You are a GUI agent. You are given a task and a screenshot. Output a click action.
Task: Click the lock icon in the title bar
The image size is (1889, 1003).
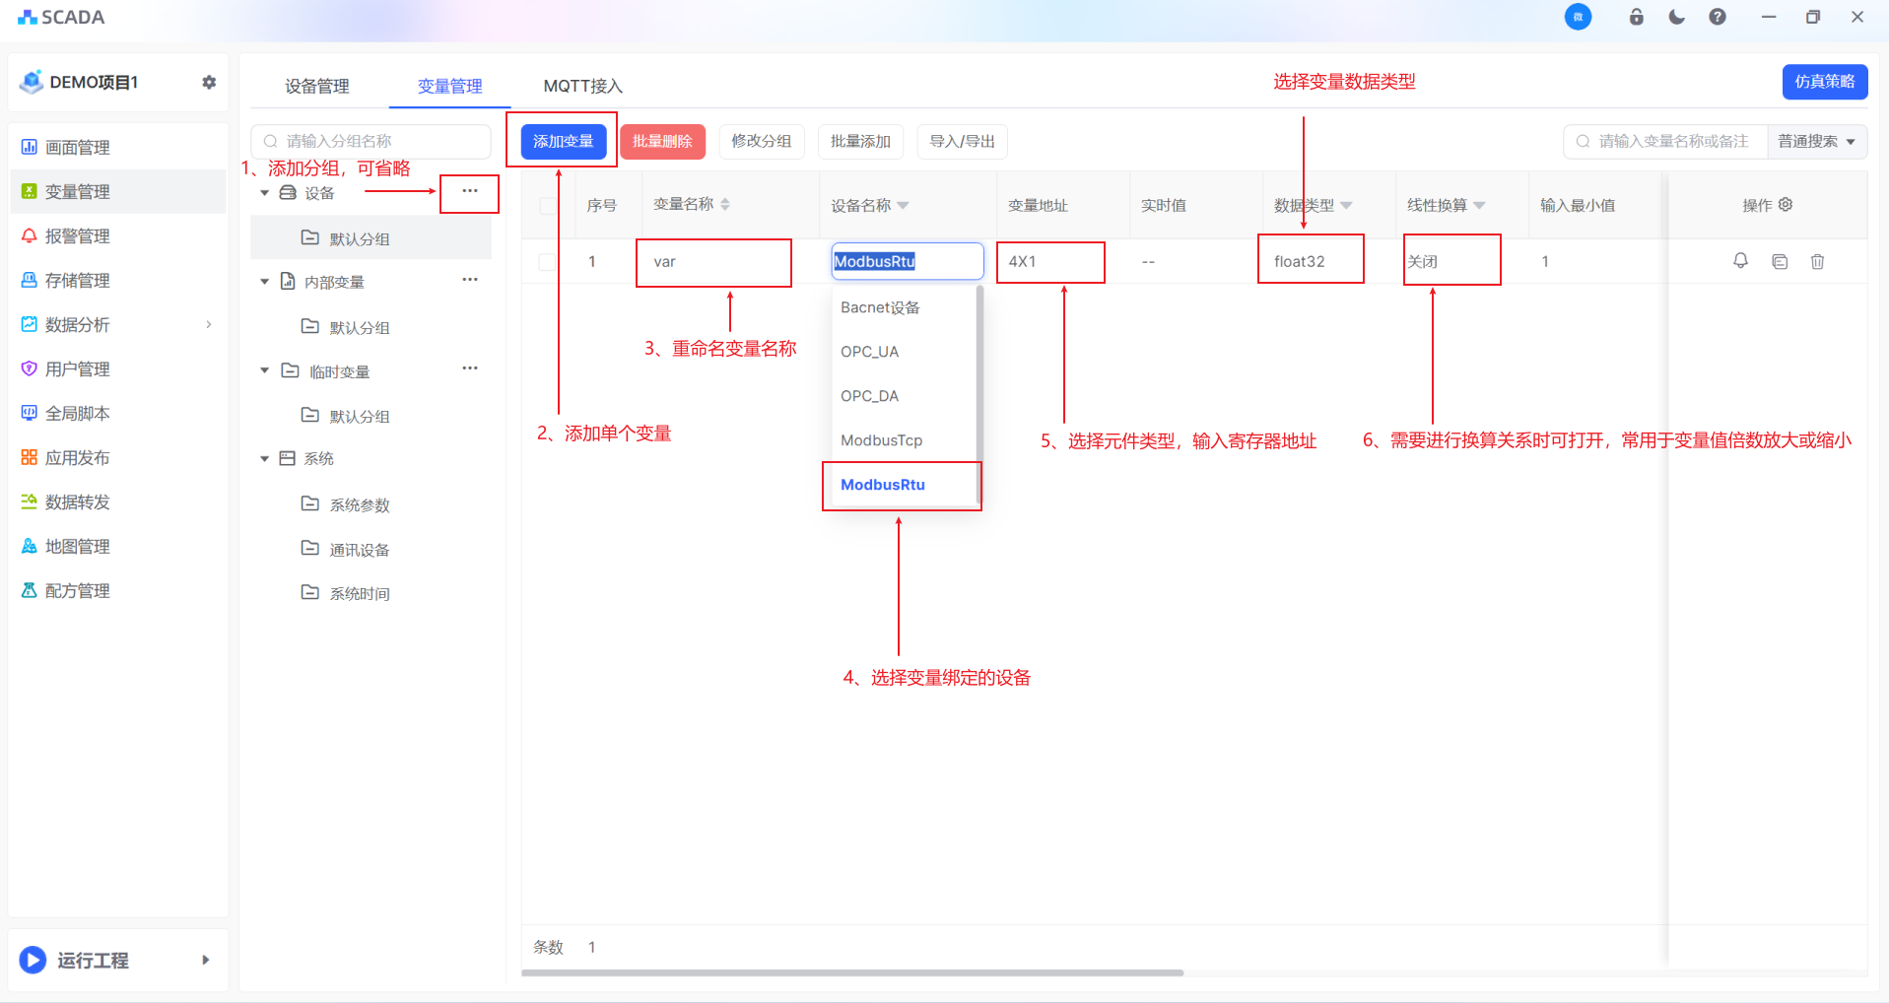1636,17
